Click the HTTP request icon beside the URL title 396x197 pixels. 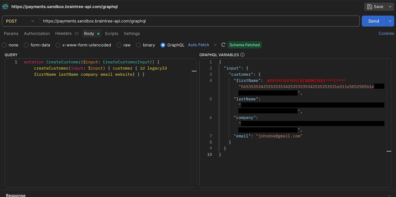[x=5, y=7]
